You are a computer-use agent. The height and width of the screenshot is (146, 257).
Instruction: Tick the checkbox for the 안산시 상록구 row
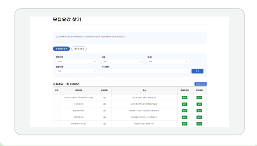(x=56, y=98)
